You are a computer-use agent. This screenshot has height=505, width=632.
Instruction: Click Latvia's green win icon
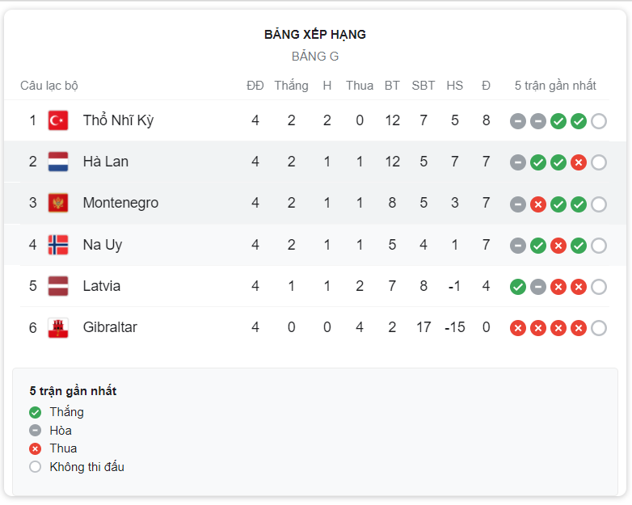(518, 287)
